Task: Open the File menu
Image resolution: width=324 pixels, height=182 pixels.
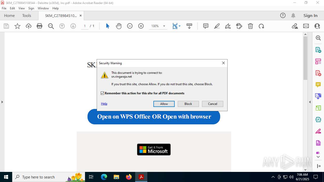Action: click(x=4, y=8)
